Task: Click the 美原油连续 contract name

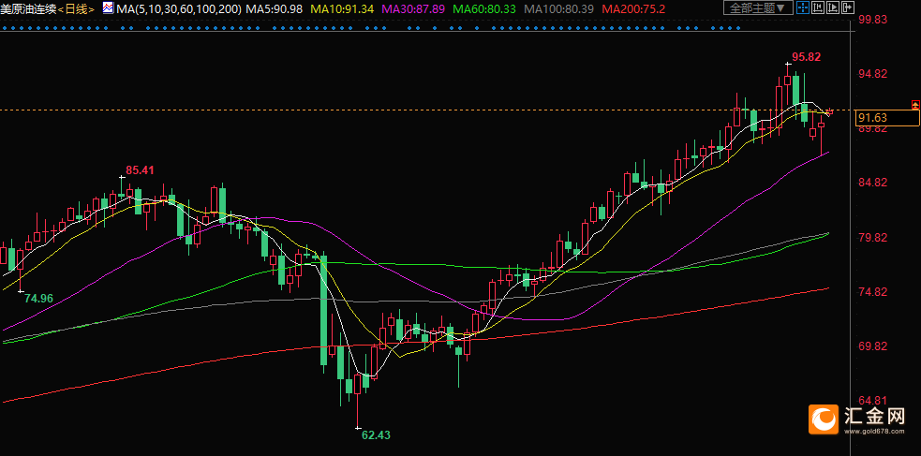Action: coord(29,8)
